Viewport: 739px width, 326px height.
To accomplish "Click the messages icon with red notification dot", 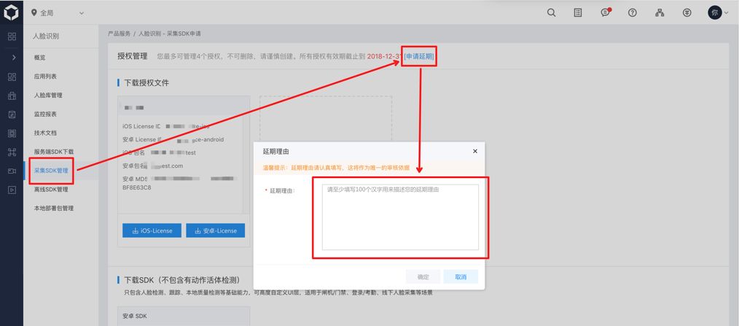I will (605, 13).
